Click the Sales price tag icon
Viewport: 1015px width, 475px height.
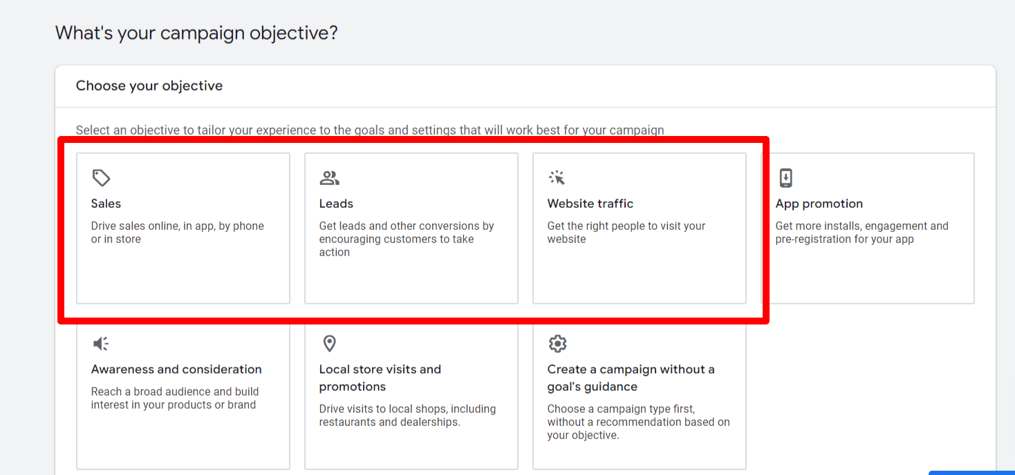click(x=101, y=178)
